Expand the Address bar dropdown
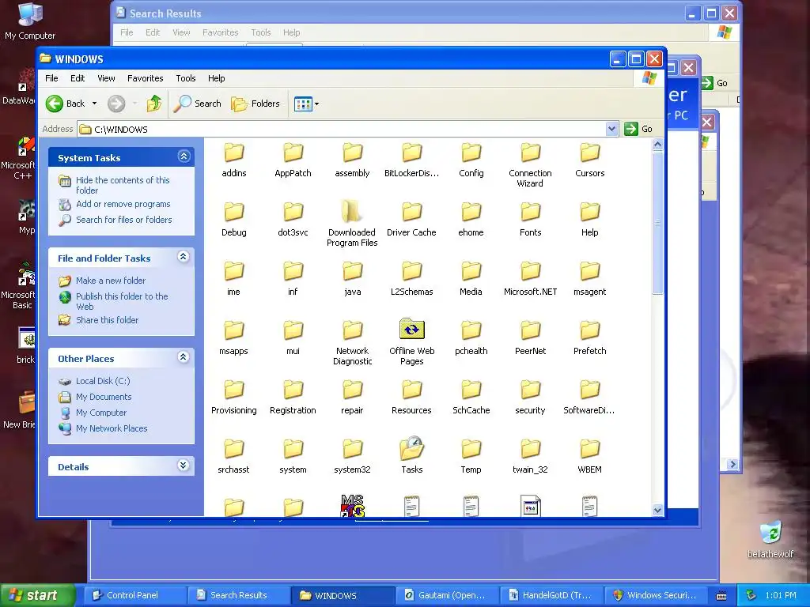 point(611,129)
